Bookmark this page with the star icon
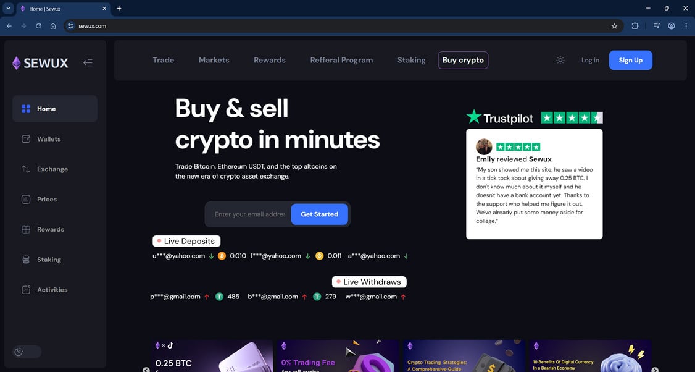The height and width of the screenshot is (372, 695). pyautogui.click(x=614, y=26)
